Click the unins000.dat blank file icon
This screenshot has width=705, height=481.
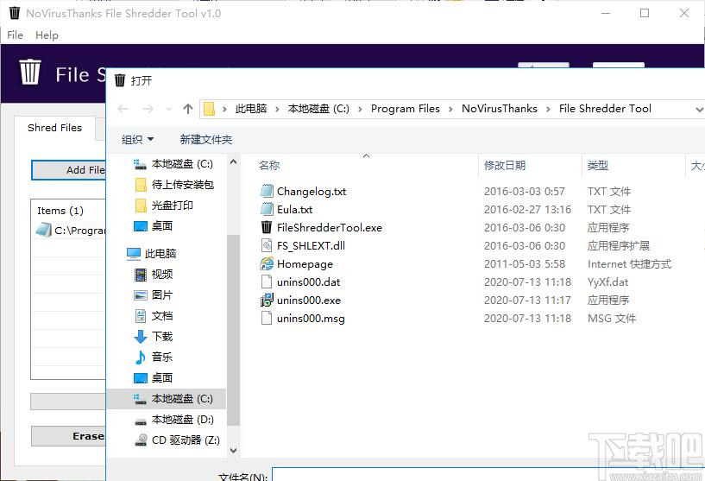tap(267, 282)
